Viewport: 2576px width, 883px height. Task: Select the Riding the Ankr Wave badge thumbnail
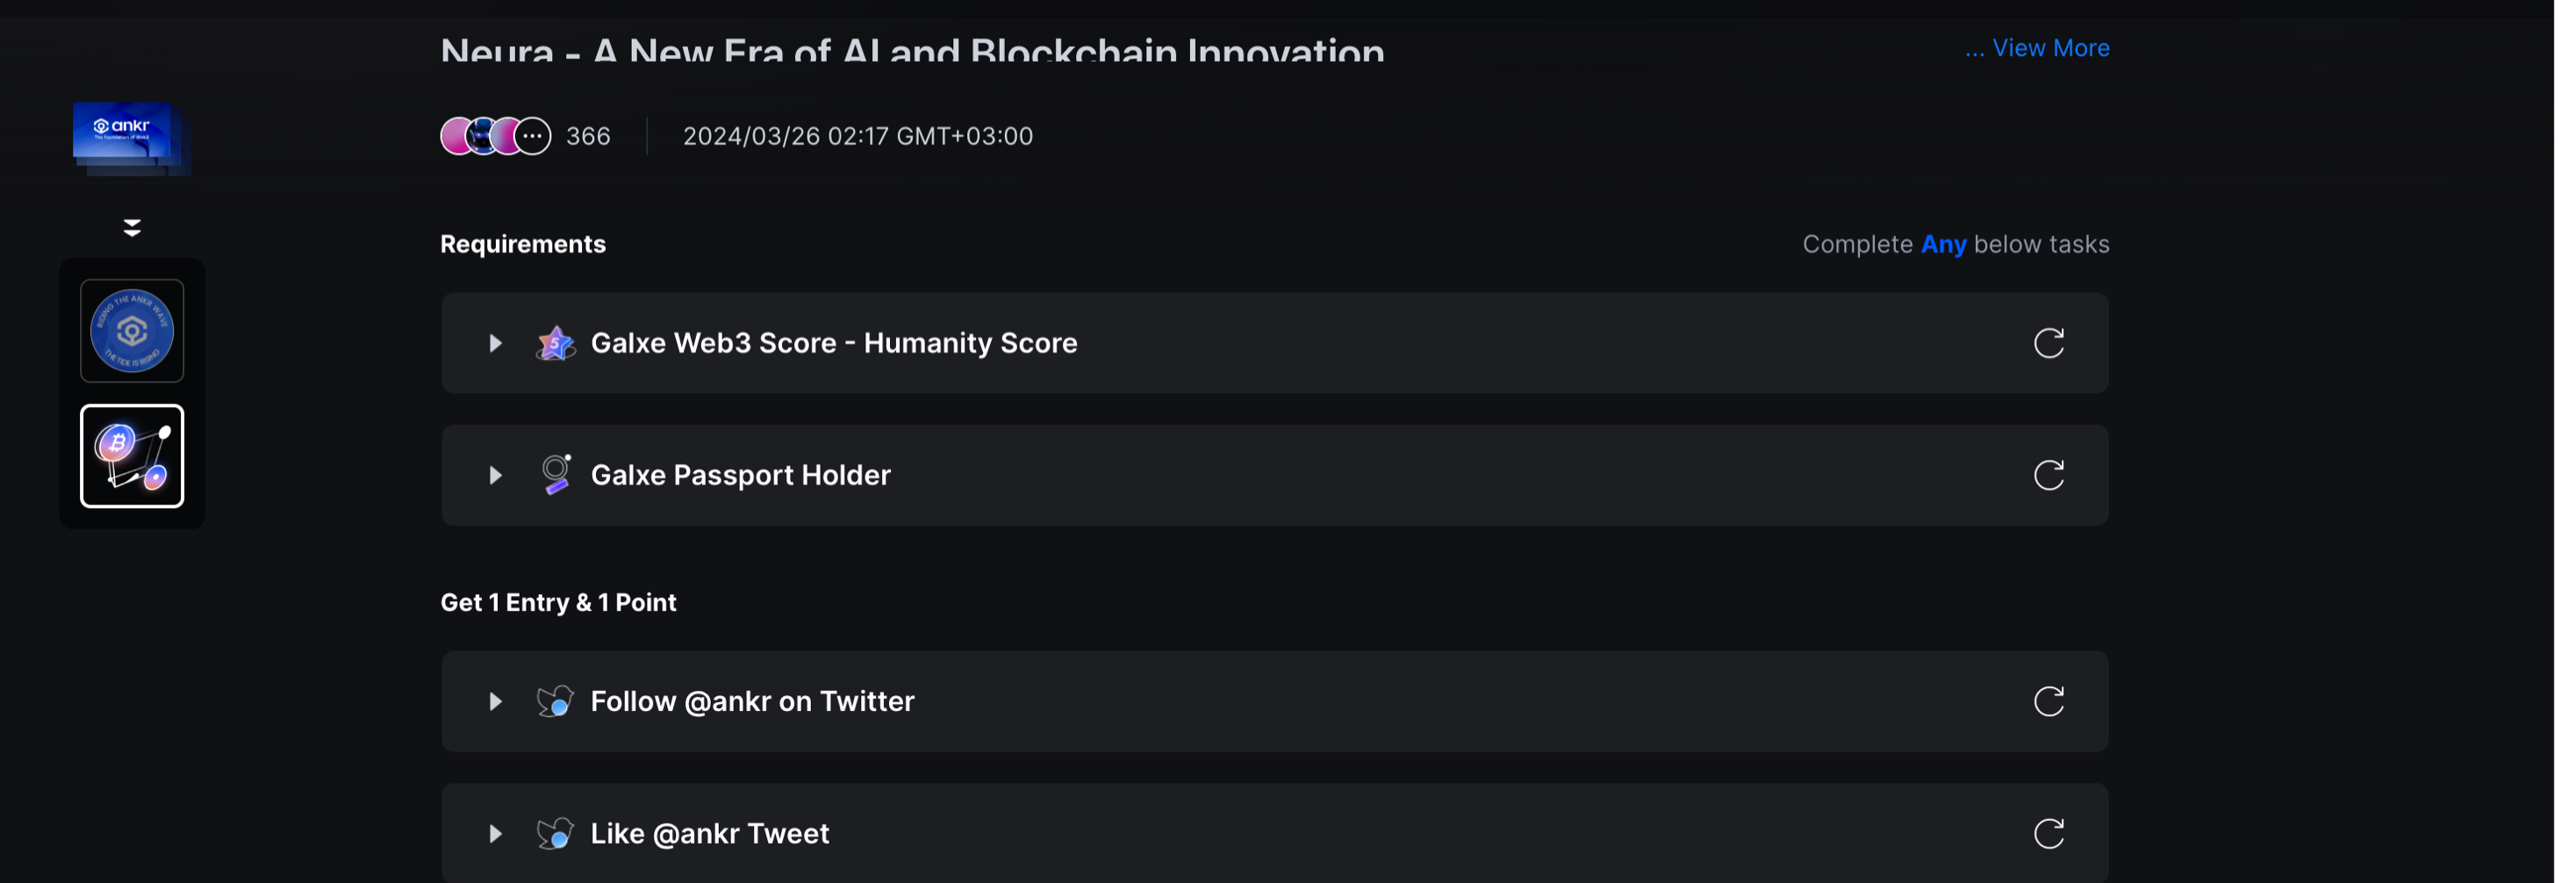[132, 331]
